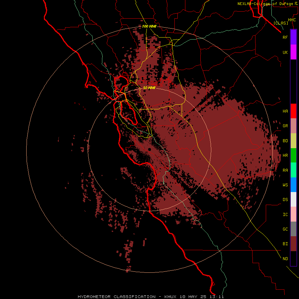Click the DS white legend swatch
Viewport: 299px width, 299px height.
click(x=293, y=199)
